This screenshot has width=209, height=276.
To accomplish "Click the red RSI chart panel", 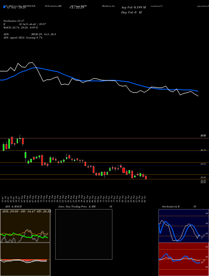I will (184, 259).
